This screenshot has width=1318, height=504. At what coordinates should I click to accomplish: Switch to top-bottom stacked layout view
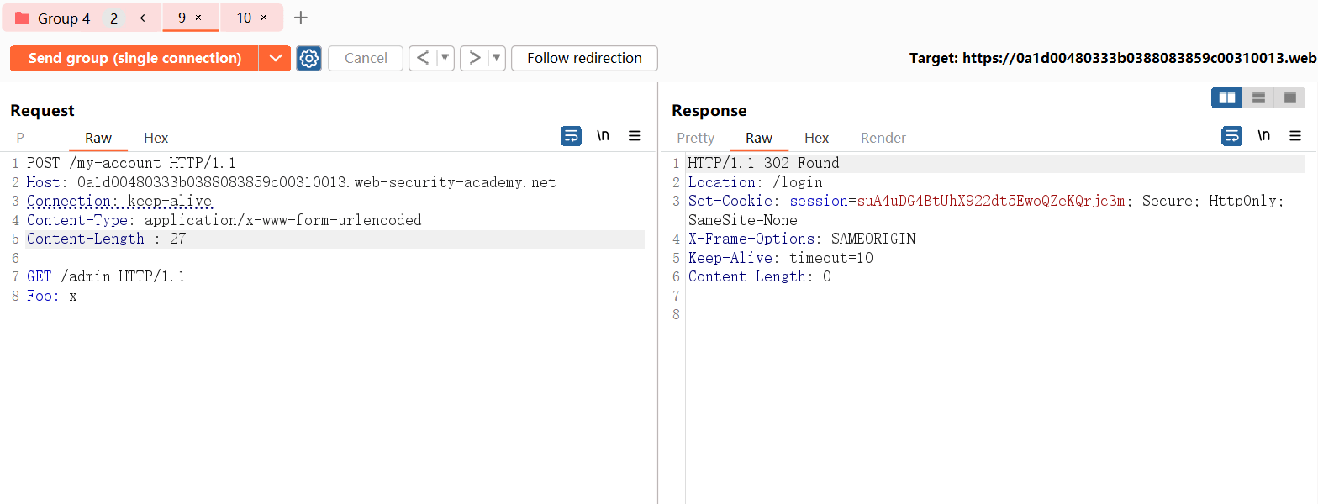[x=1258, y=98]
